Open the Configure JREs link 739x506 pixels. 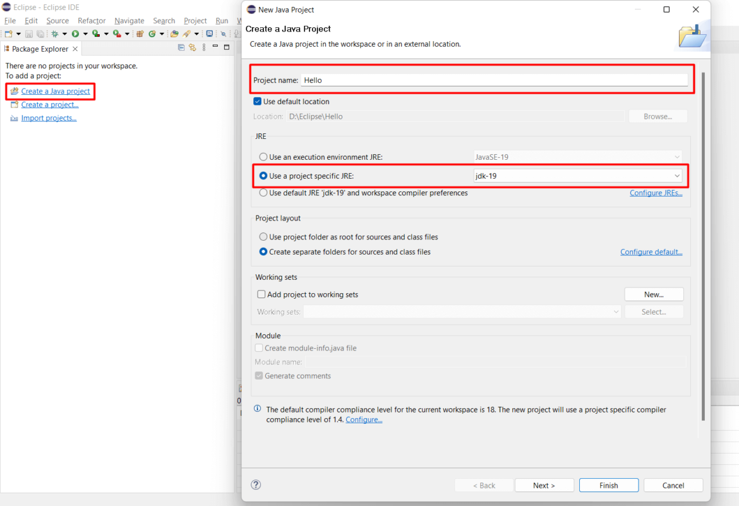(656, 193)
